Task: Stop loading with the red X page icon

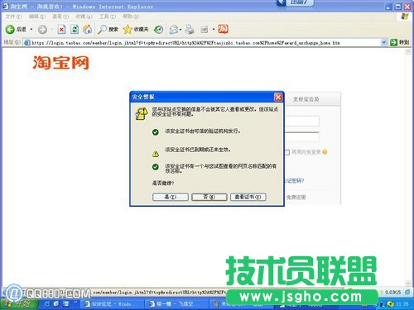Action: 61,29
